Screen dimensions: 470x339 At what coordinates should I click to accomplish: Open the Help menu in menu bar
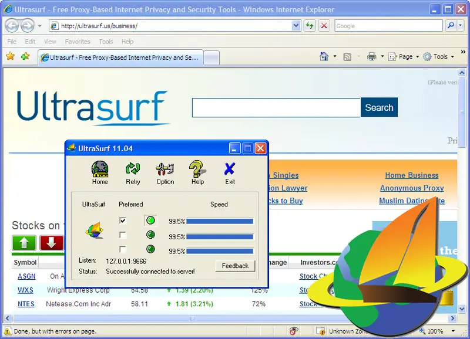(x=127, y=42)
